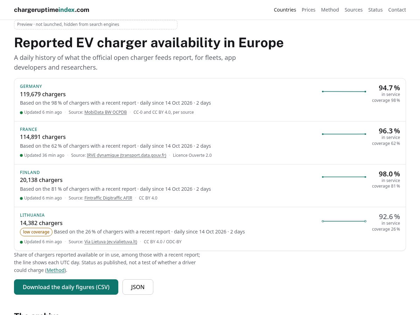Click the 'Licence Ouverte 2.0' text

click(192, 155)
